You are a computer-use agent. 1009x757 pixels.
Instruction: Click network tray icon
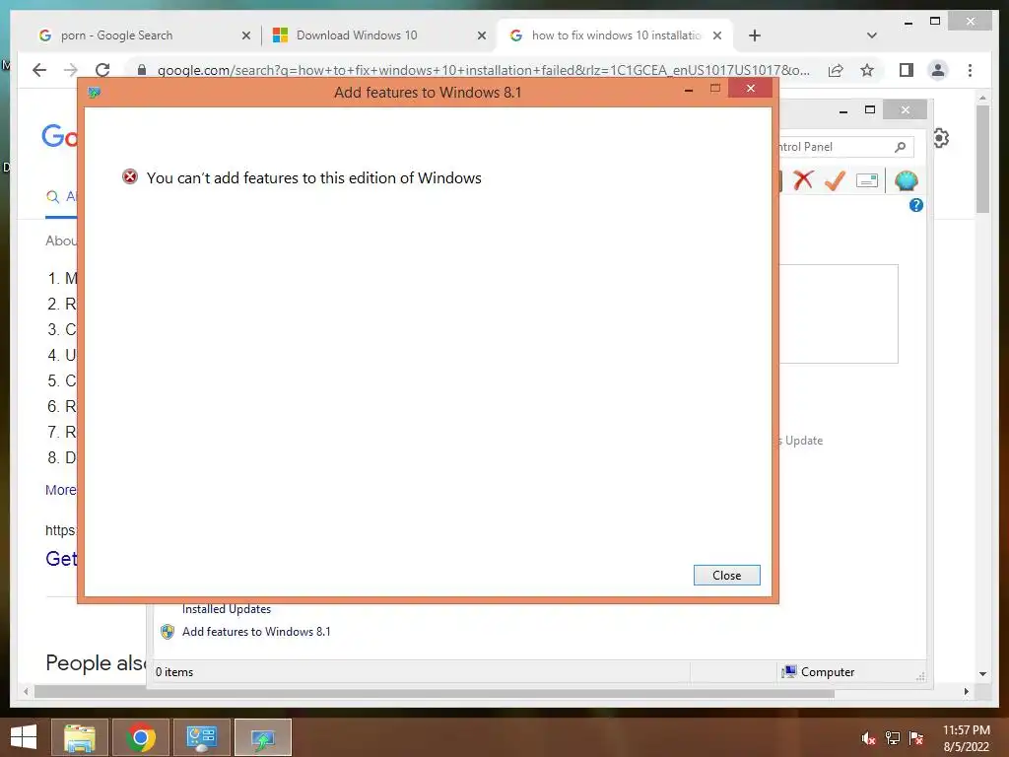893,738
